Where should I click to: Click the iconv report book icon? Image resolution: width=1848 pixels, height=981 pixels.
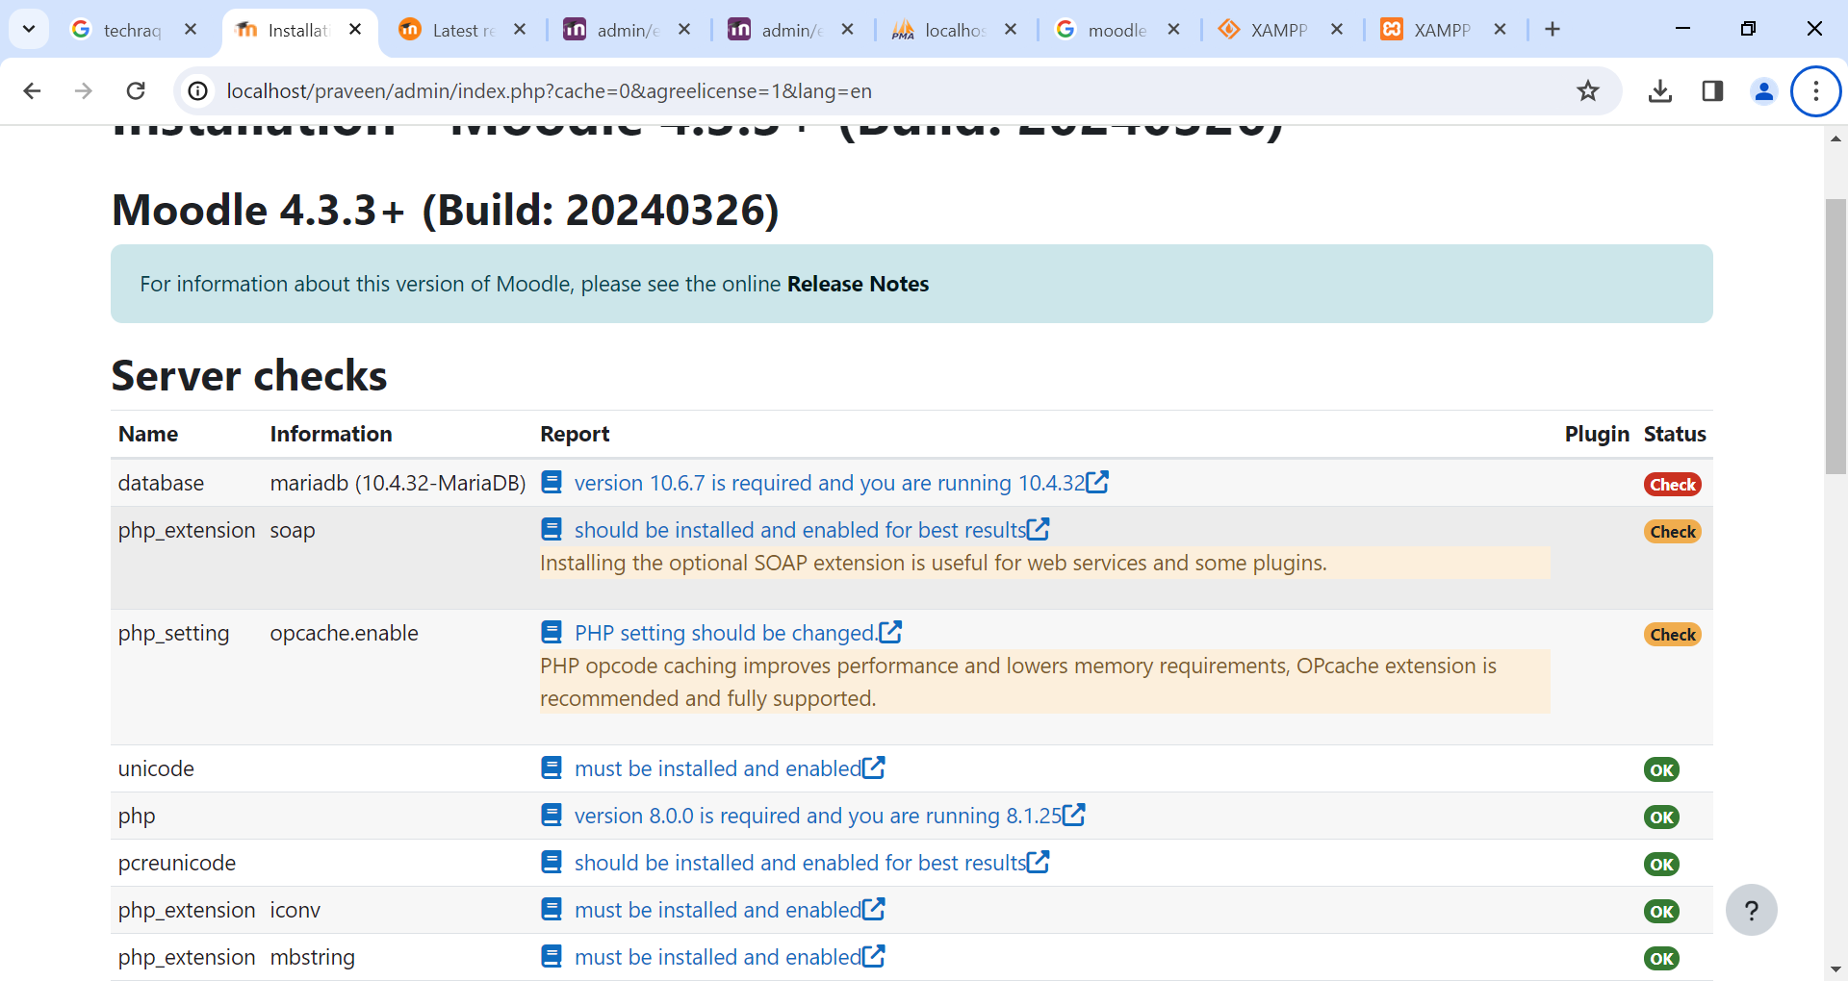552,909
